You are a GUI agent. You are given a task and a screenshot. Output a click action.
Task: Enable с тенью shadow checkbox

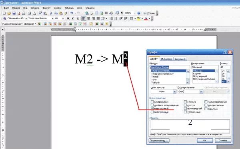(185, 101)
